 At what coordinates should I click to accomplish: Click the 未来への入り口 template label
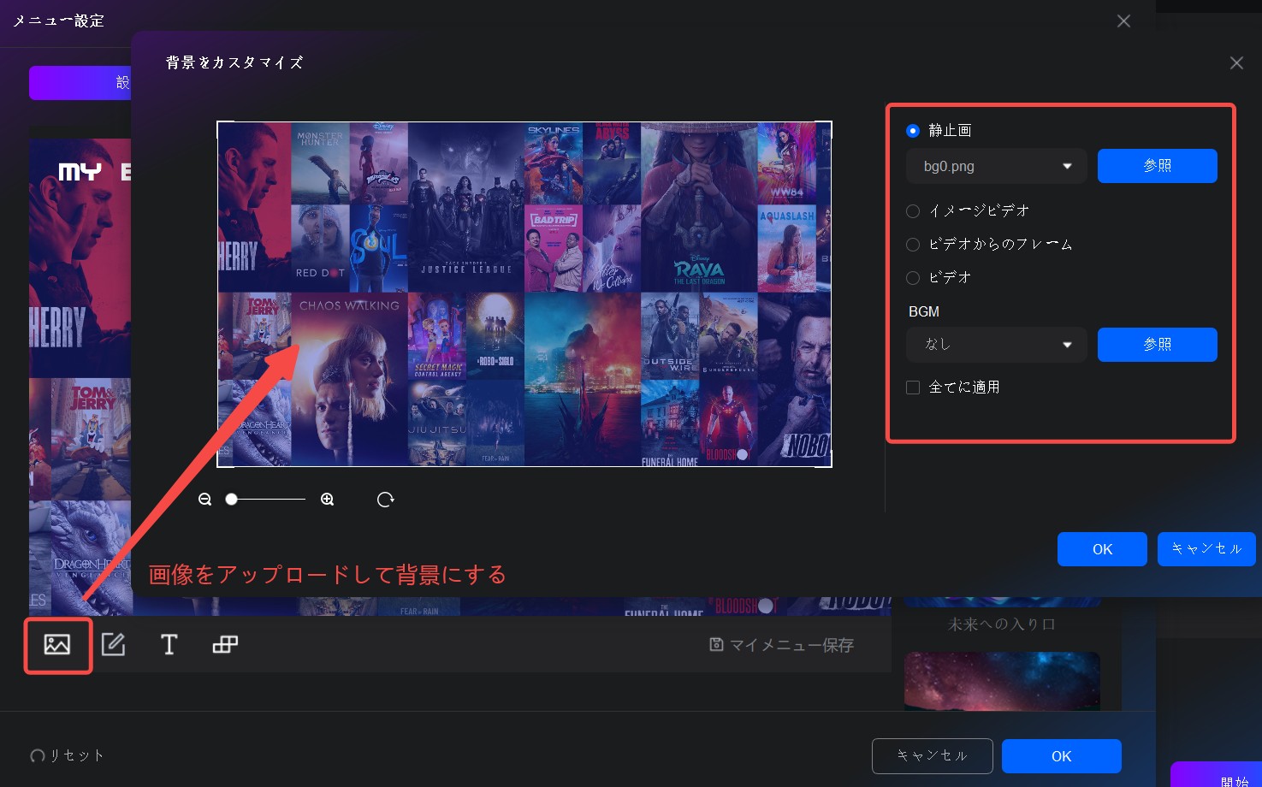[1002, 624]
